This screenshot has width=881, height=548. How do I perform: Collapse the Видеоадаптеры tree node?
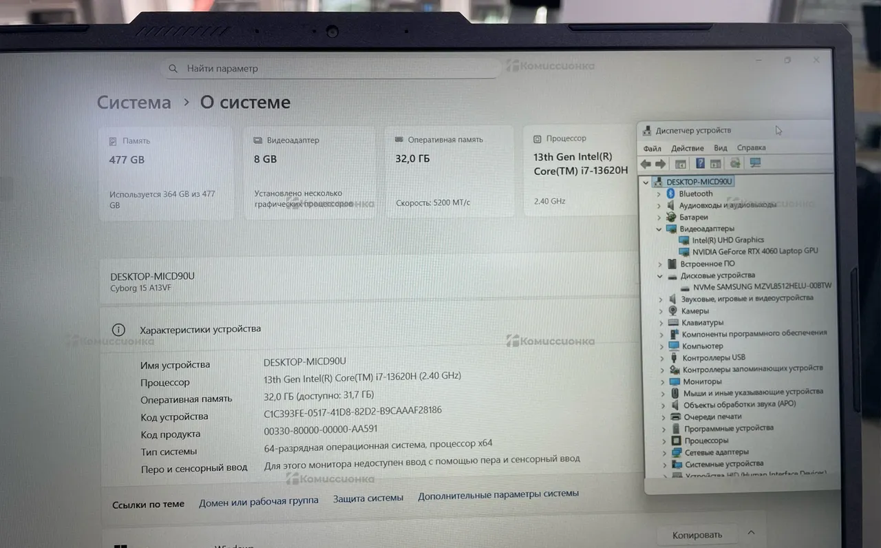click(x=659, y=229)
